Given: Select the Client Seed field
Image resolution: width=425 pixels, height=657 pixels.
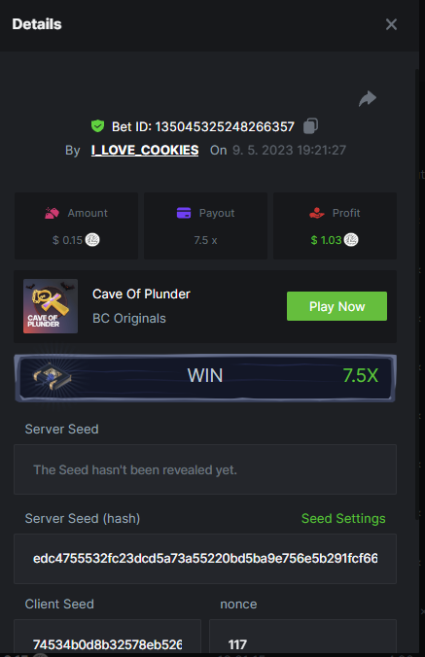Looking at the screenshot, I should tap(107, 639).
